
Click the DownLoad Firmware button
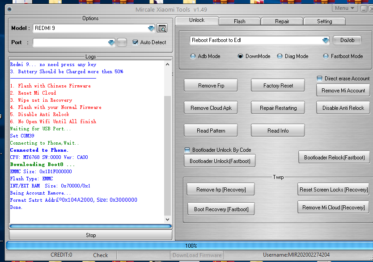pos(197,255)
